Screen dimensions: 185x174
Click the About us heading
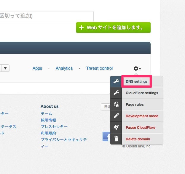click(50, 106)
